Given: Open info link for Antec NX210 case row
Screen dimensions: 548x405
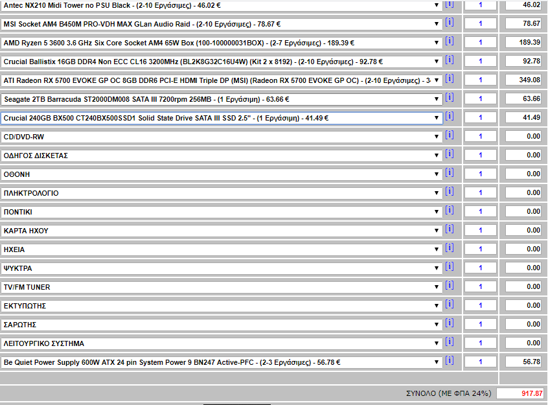Looking at the screenshot, I should click(x=450, y=5).
